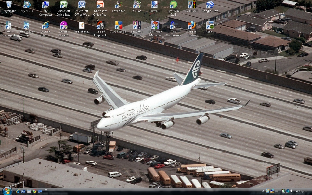Open the My Music shortcut
This screenshot has width=312, height=195.
(27, 6)
